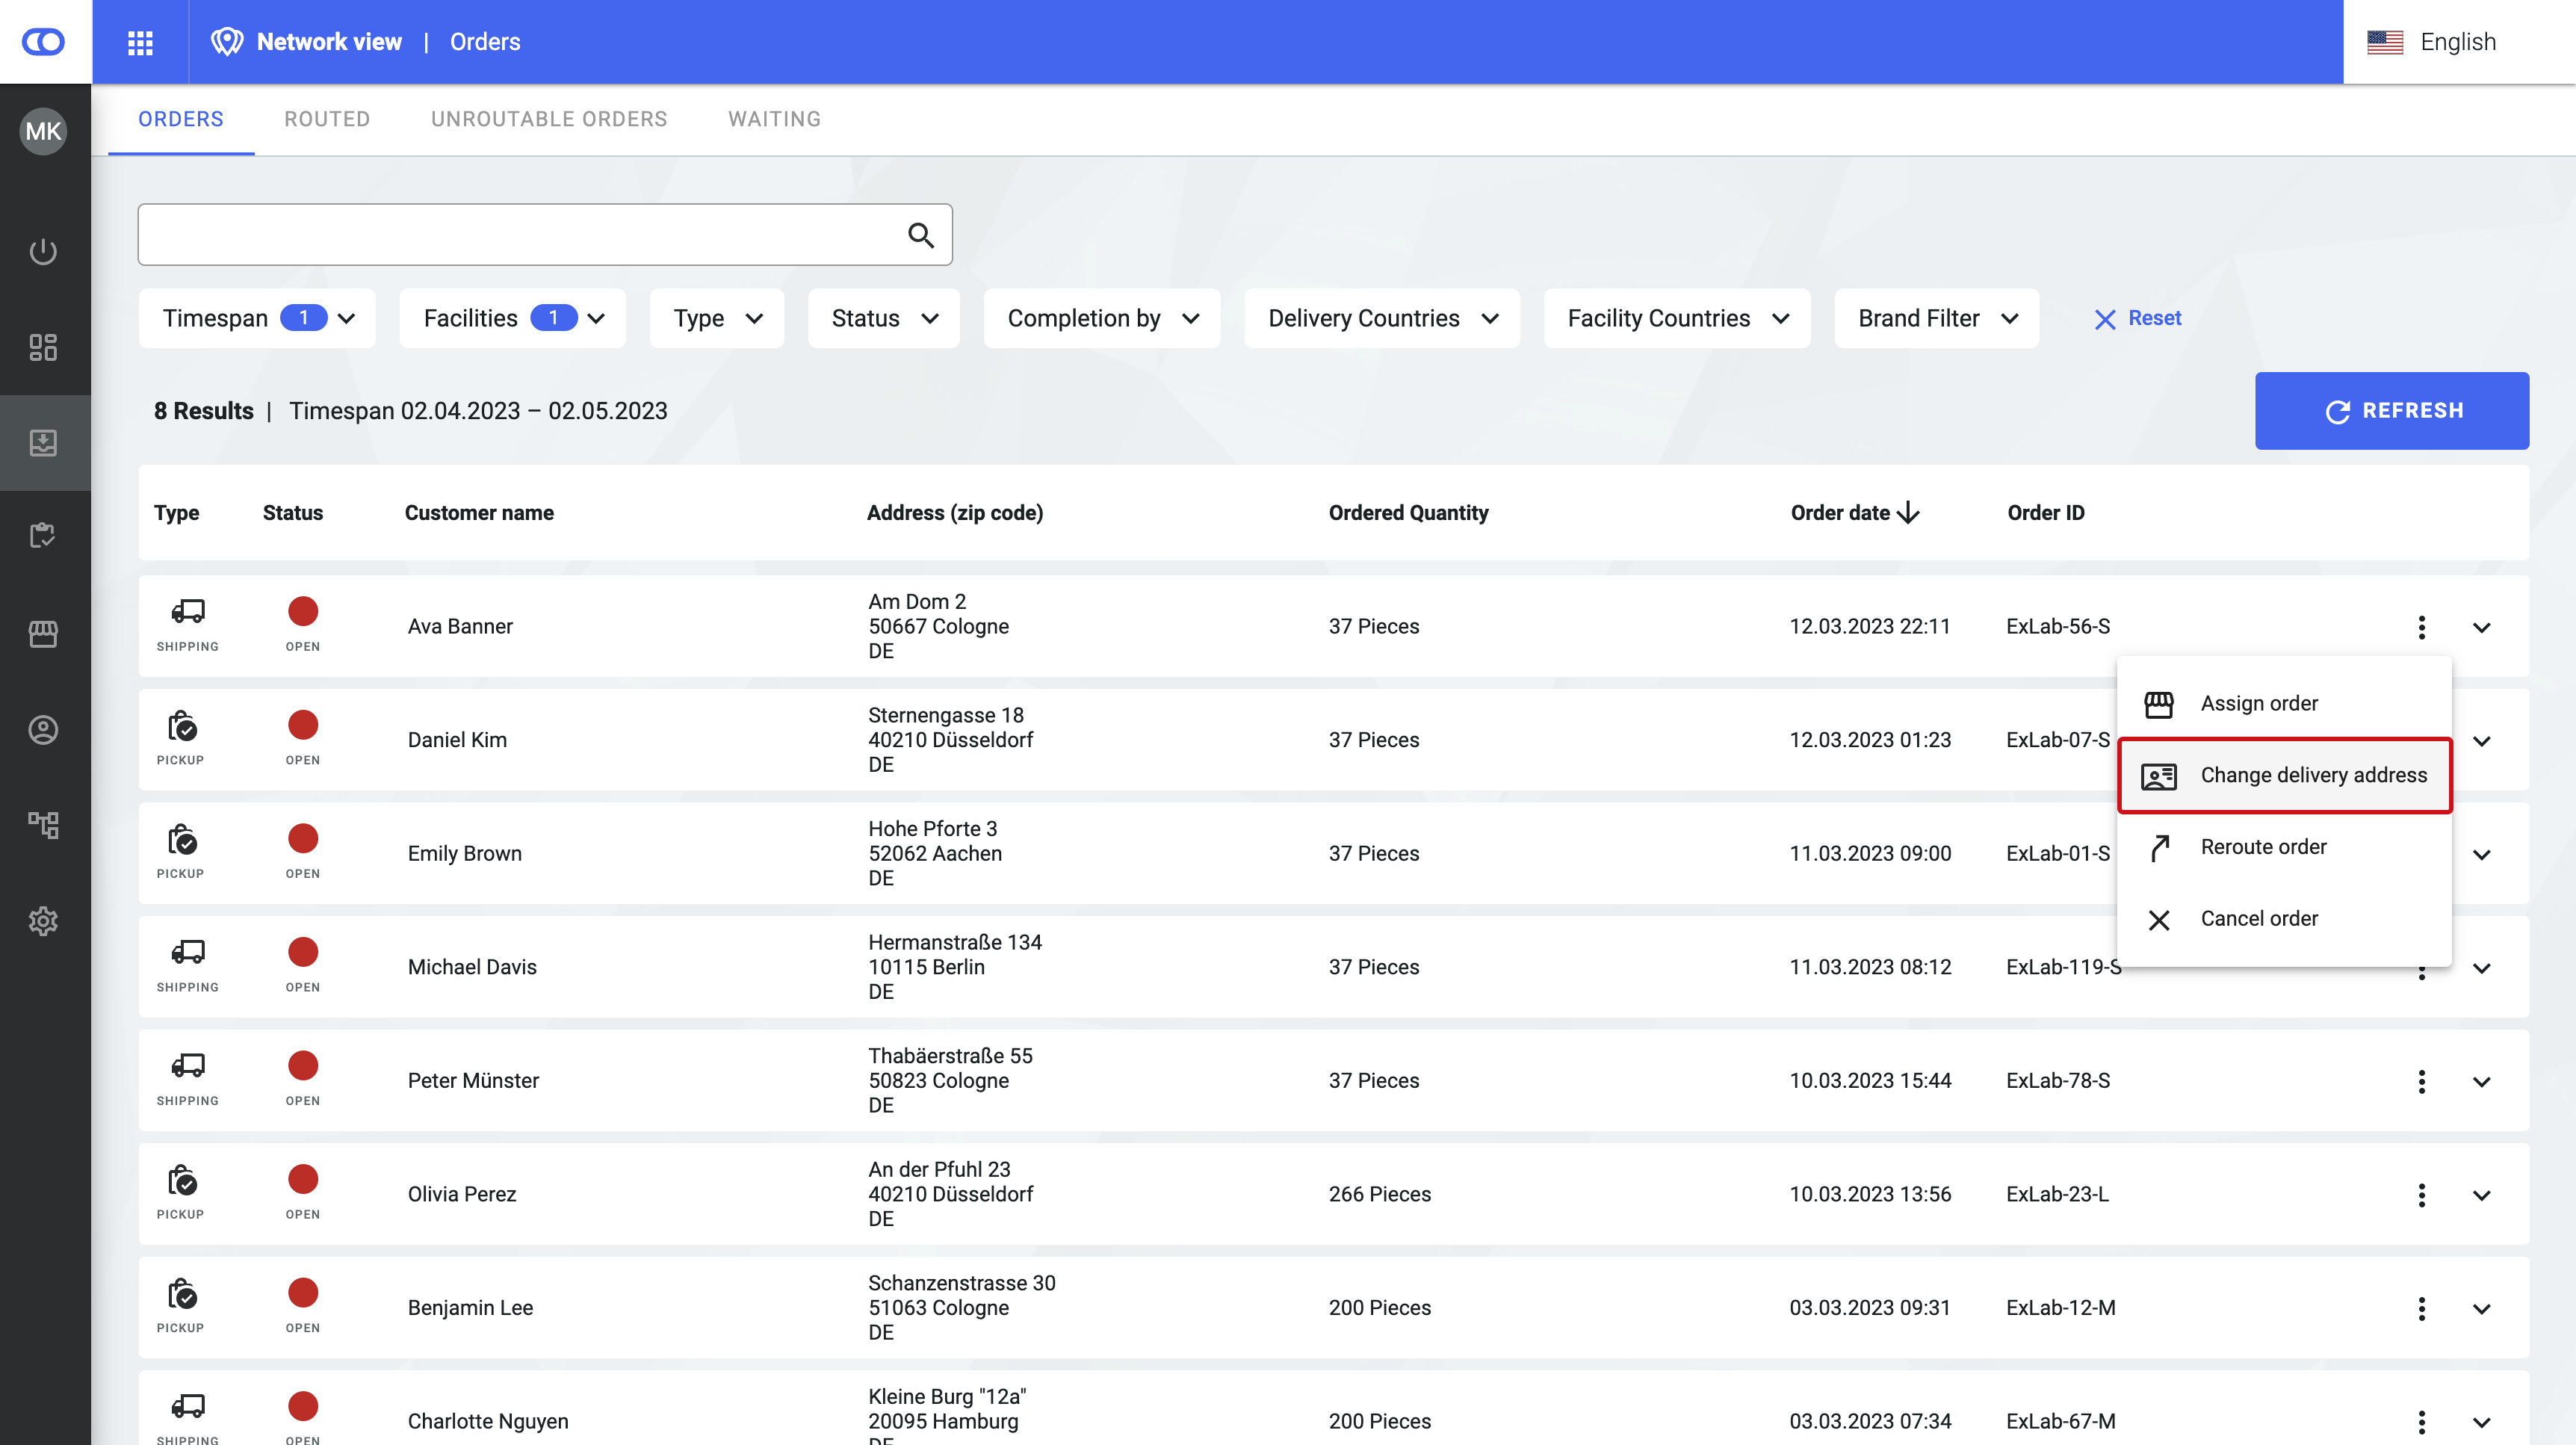Expand Olivia Perez order row chevron
The width and height of the screenshot is (2576, 1445).
click(2481, 1195)
